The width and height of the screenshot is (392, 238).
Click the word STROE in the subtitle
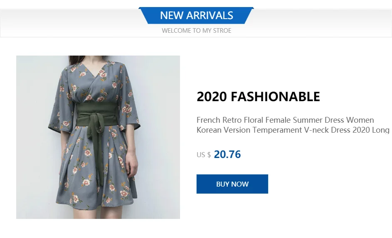pos(222,31)
